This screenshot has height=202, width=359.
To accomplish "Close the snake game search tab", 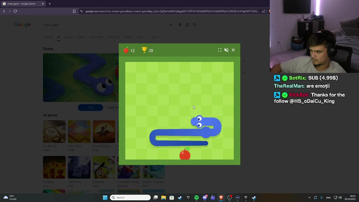I will (43, 4).
